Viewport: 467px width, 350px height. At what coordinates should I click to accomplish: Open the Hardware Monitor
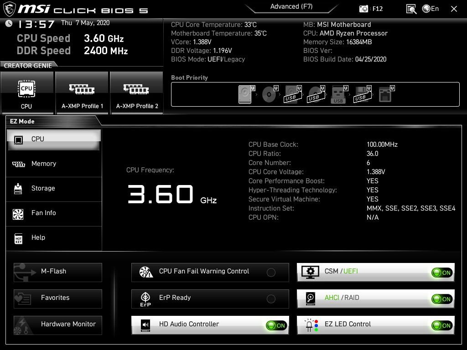[58, 324]
